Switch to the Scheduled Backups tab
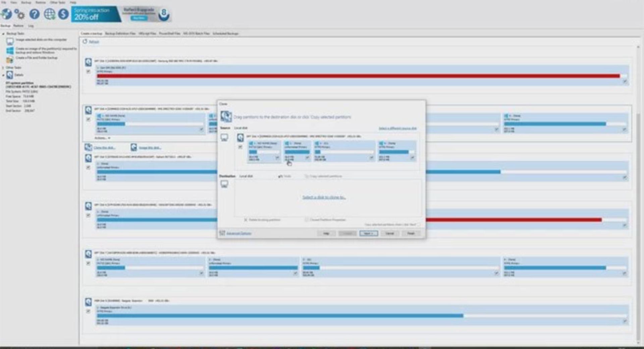This screenshot has width=644, height=349. click(x=225, y=34)
